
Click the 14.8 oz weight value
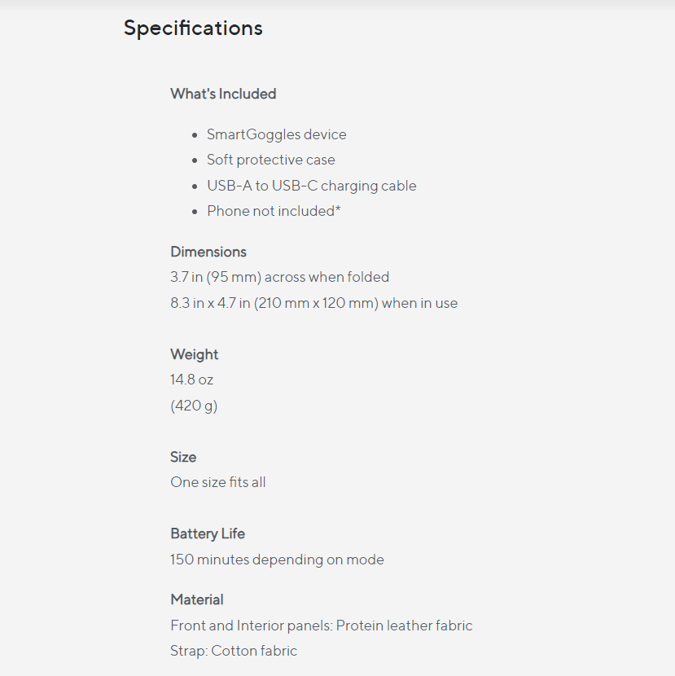pos(192,380)
